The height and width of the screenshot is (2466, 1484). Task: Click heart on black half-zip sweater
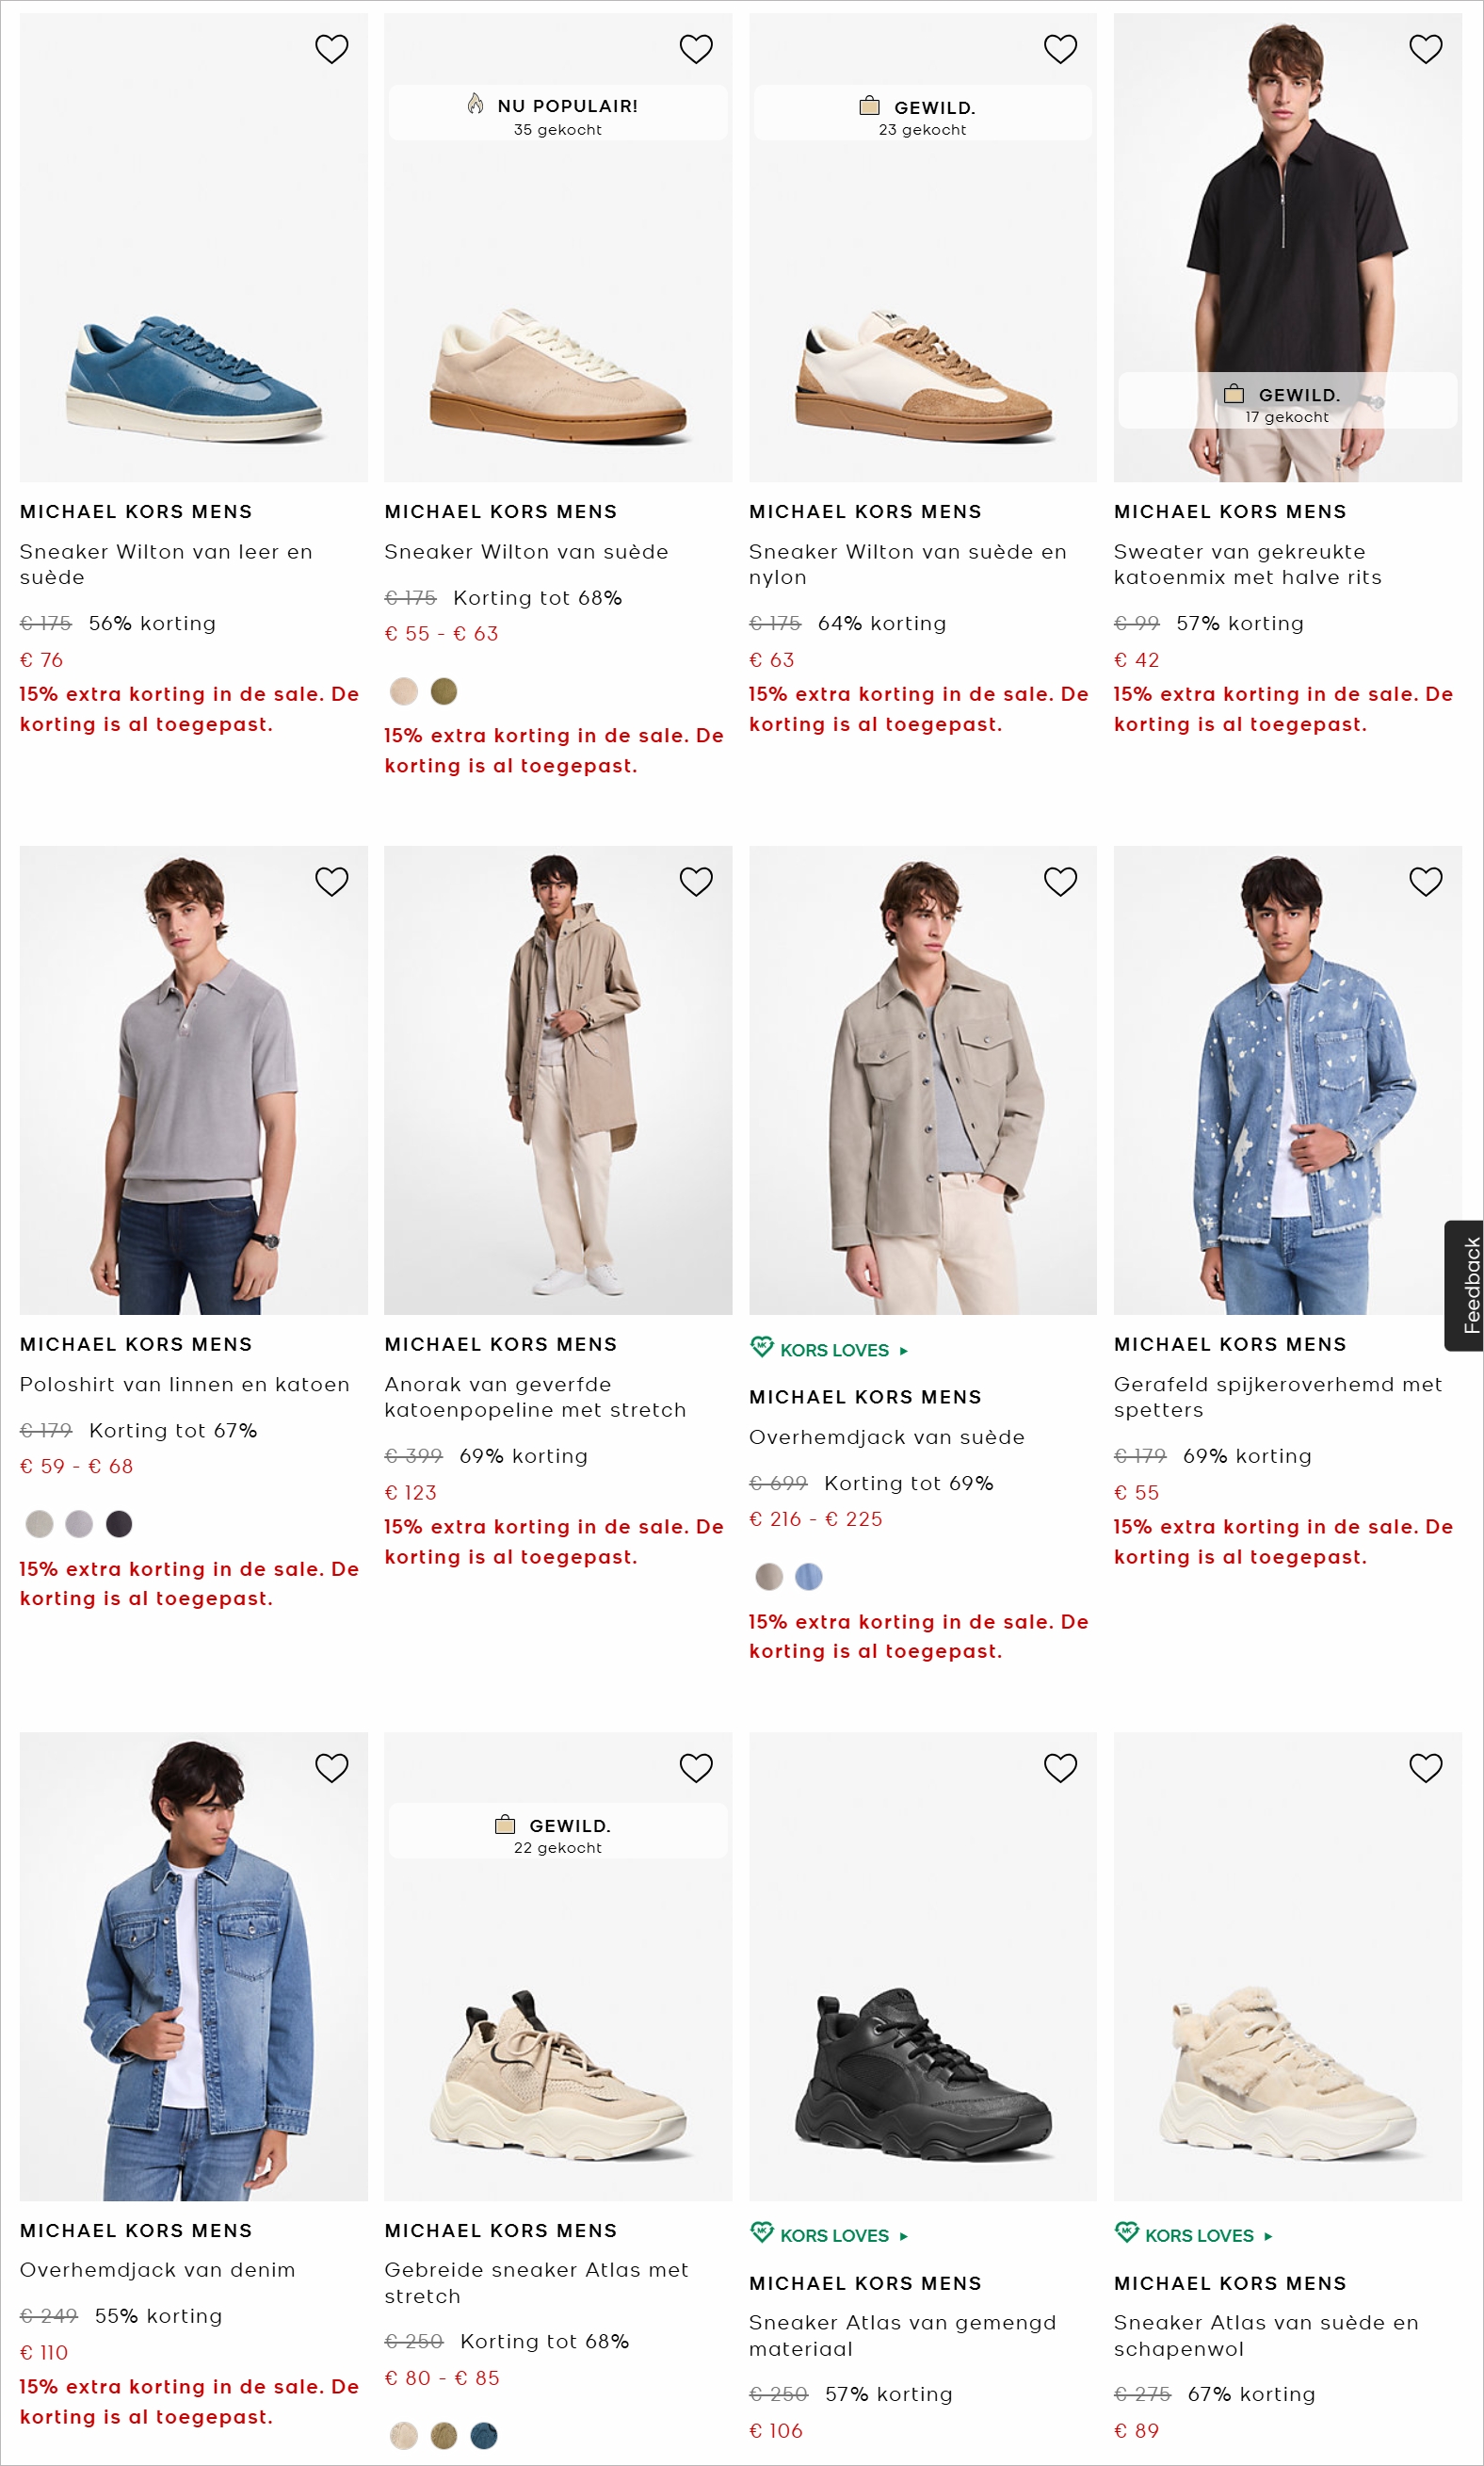(1425, 49)
